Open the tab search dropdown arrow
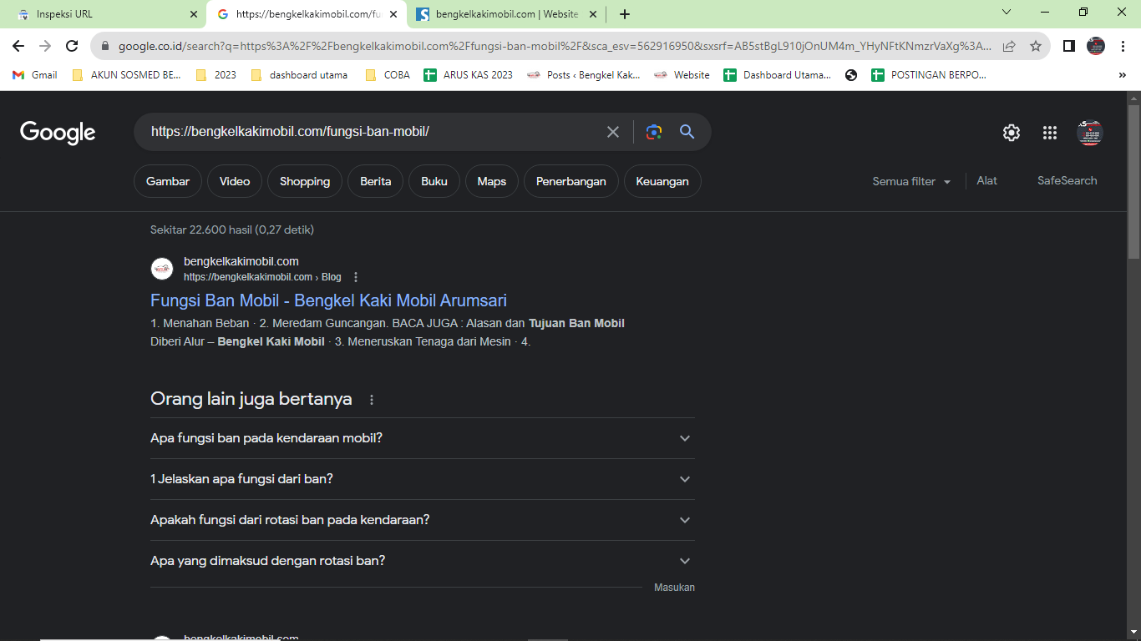1141x641 pixels. click(1007, 13)
